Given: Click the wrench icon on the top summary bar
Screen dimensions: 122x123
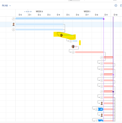Looking at the screenshot, I should click(14, 19).
